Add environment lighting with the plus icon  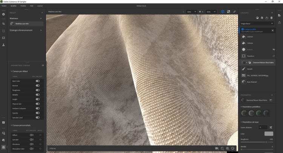41,30
